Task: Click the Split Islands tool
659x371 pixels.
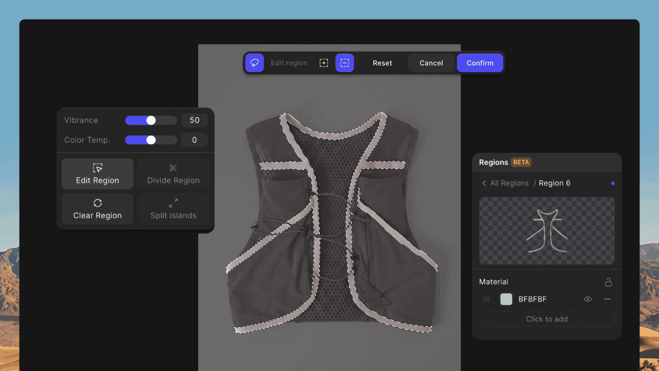Action: point(173,209)
